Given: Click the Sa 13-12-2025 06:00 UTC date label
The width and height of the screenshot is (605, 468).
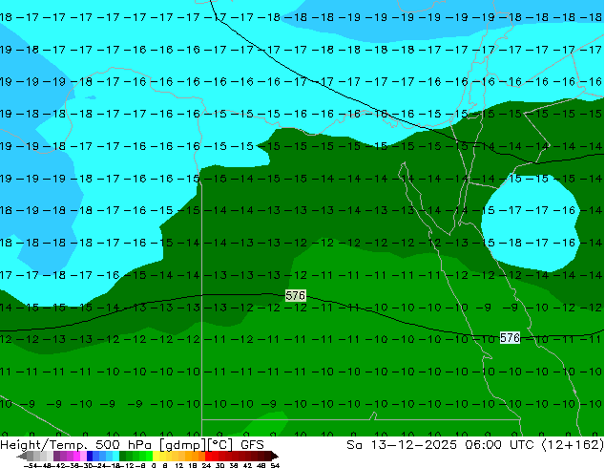Looking at the screenshot, I should [x=442, y=445].
